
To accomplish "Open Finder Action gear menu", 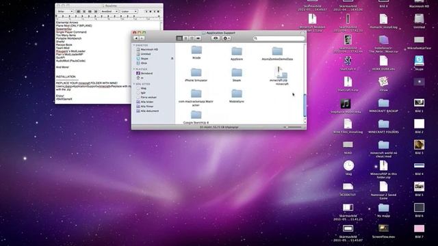I will [x=227, y=38].
